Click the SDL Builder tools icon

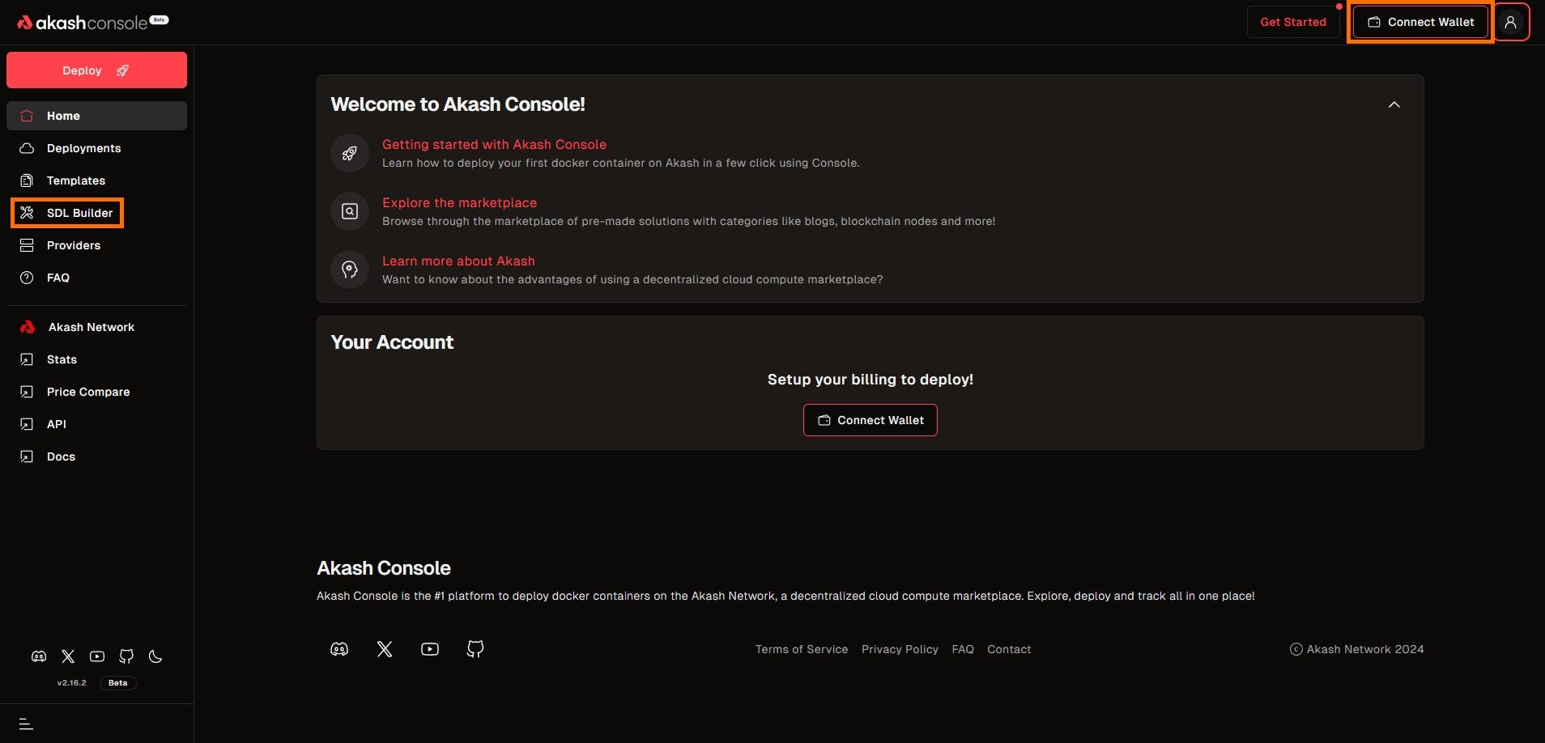(x=27, y=213)
